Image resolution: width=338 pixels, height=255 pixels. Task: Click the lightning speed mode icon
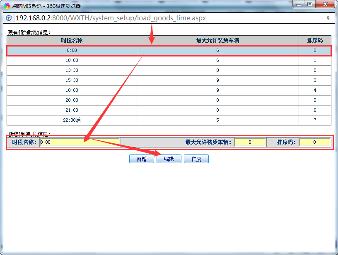328,18
